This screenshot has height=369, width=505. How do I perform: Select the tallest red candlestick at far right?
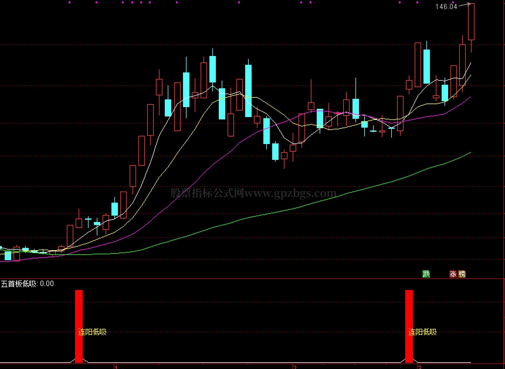coord(471,22)
